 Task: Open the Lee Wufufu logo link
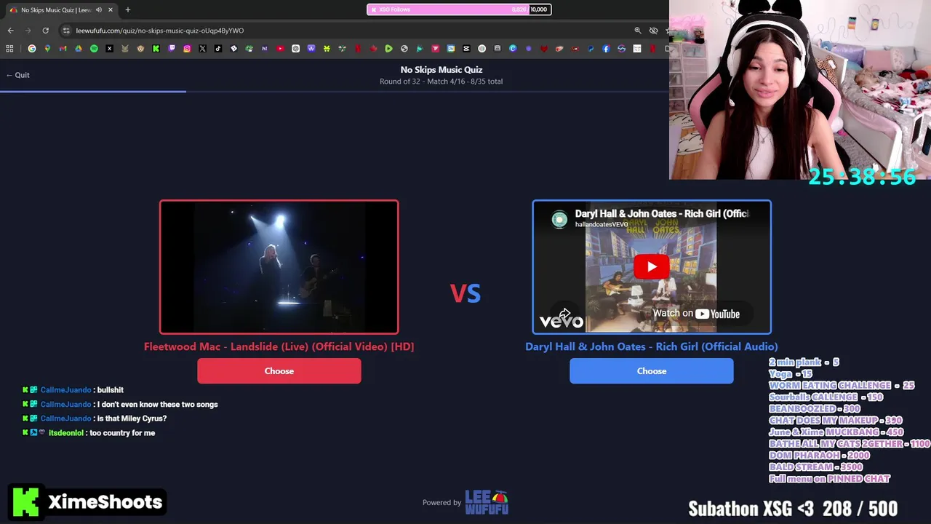[x=487, y=502]
